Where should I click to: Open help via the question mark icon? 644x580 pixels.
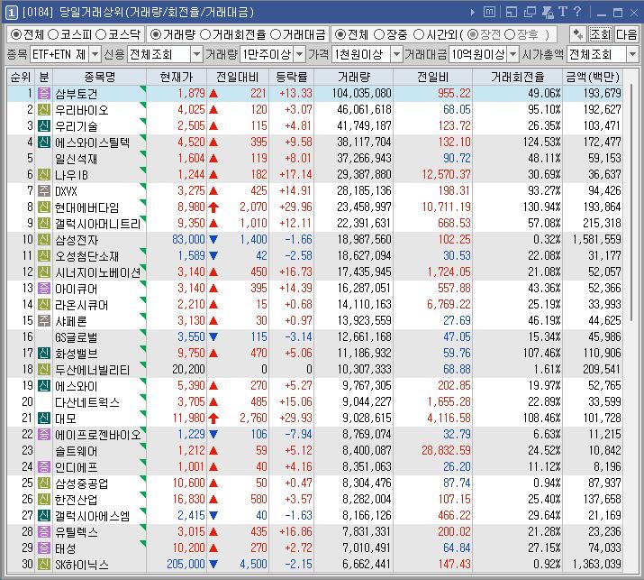(577, 12)
